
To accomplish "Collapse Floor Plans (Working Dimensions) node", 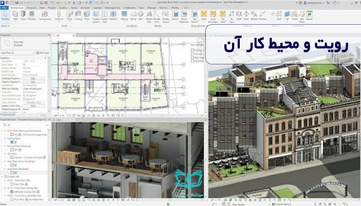I will point(5,131).
